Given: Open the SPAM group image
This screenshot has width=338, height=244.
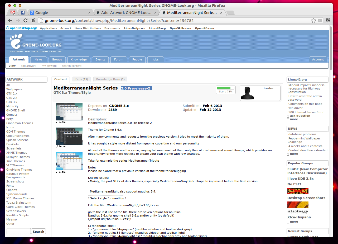Looking at the screenshot, I should [298, 191].
